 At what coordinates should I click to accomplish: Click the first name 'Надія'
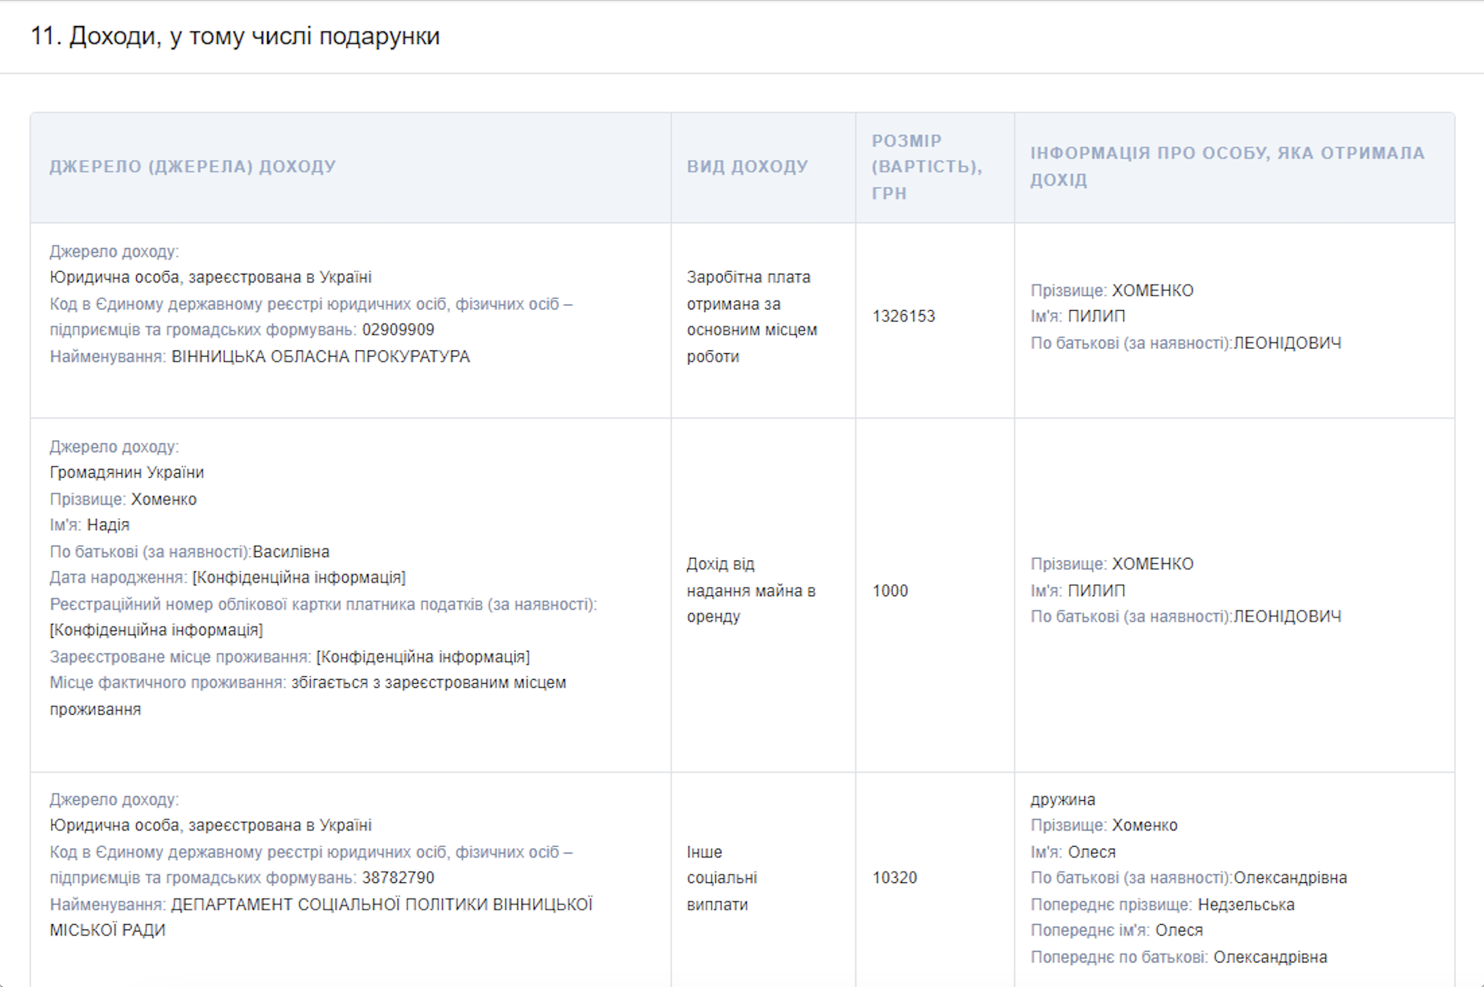pos(108,525)
